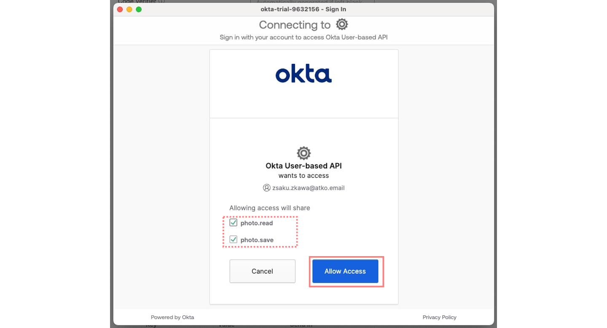This screenshot has width=607, height=328.
Task: Maximize the Sign In window with green button
Action: pyautogui.click(x=139, y=9)
